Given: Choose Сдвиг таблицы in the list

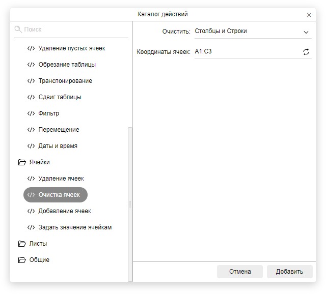Looking at the screenshot, I should (x=60, y=97).
